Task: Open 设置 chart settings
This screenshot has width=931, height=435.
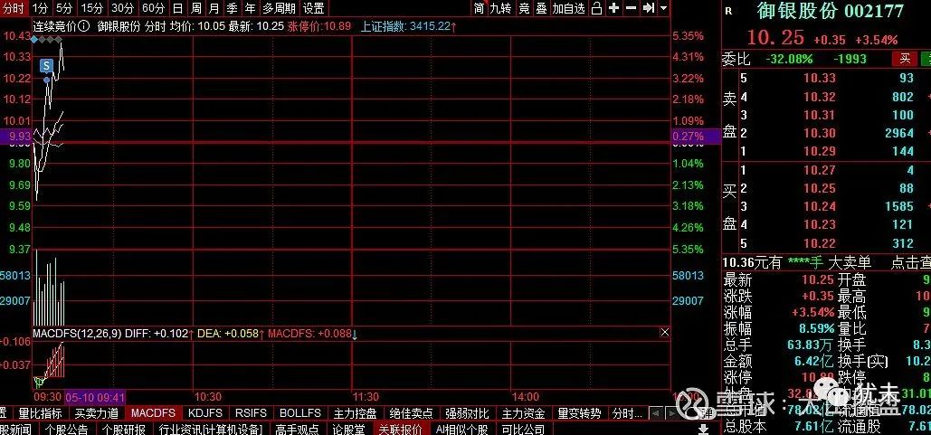Action: point(313,8)
